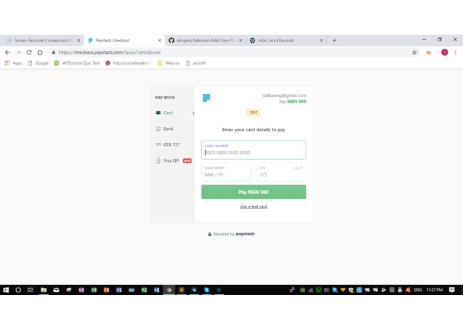Close the Paystack Checkout tab
Image resolution: width=463 pixels, height=329 pixels.
click(x=159, y=41)
